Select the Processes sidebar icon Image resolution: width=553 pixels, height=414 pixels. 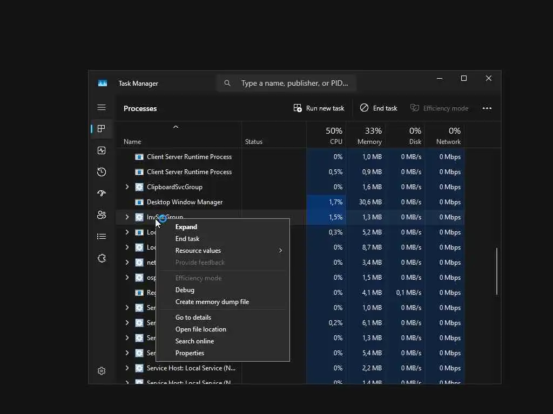point(102,129)
